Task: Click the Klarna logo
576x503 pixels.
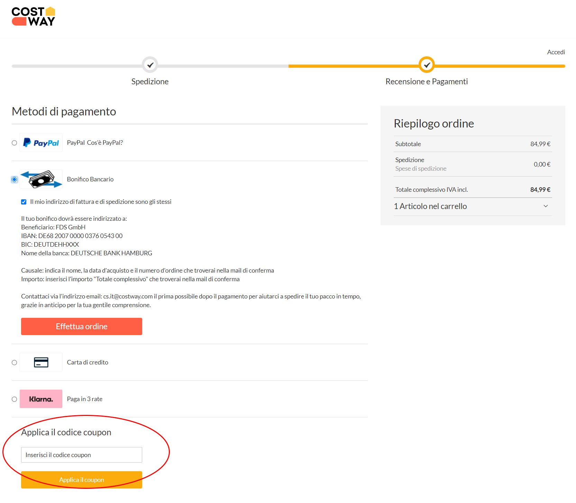Action: 41,399
